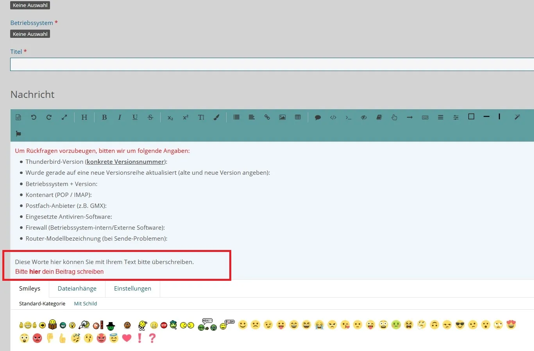Insert the sunglasses smiley
The height and width of the screenshot is (351, 534).
(460, 324)
